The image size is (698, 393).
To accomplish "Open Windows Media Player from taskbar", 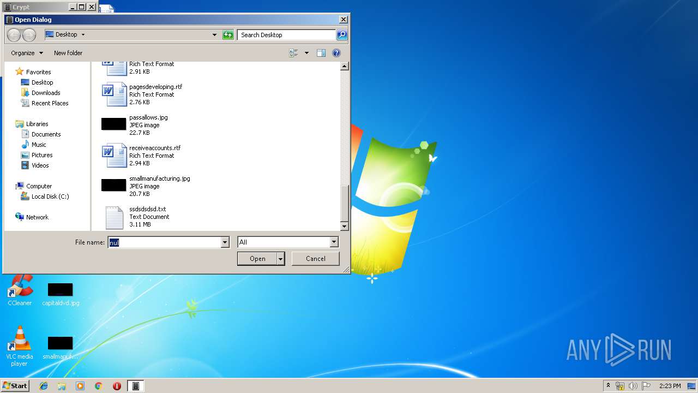I will [x=80, y=386].
